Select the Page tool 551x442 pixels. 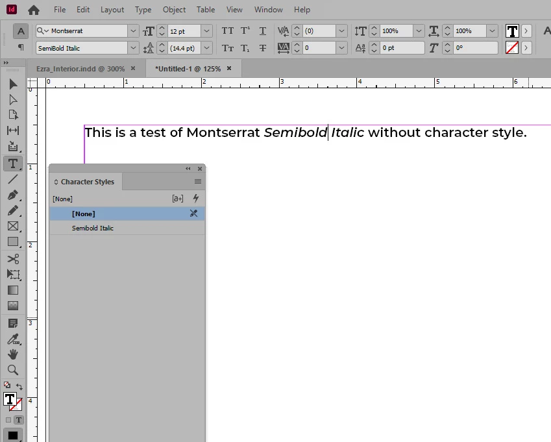[x=13, y=115]
